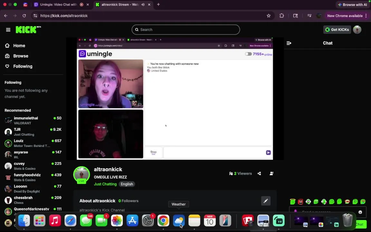Click the kick.com address bar URL
The width and height of the screenshot is (371, 232).
coord(64,15)
